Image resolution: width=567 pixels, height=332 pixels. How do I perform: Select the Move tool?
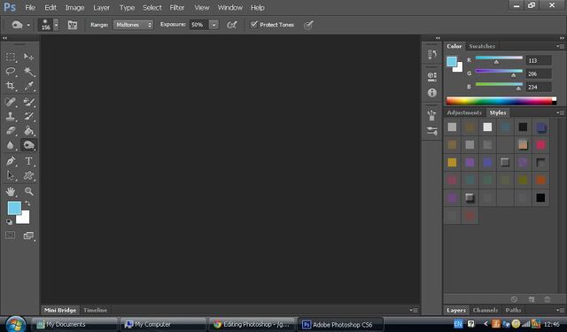point(28,57)
